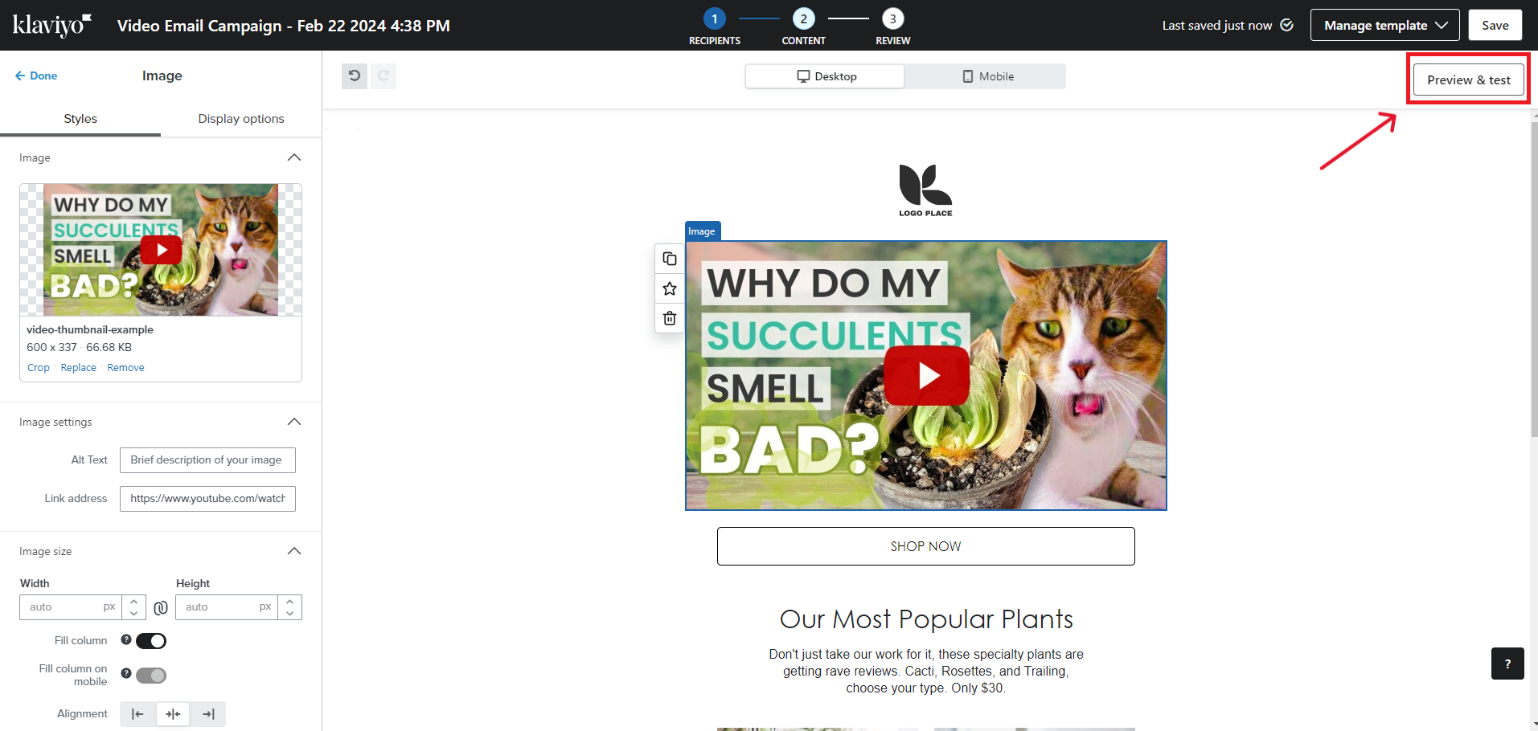Collapse the Image settings section
The image size is (1538, 731).
[294, 422]
